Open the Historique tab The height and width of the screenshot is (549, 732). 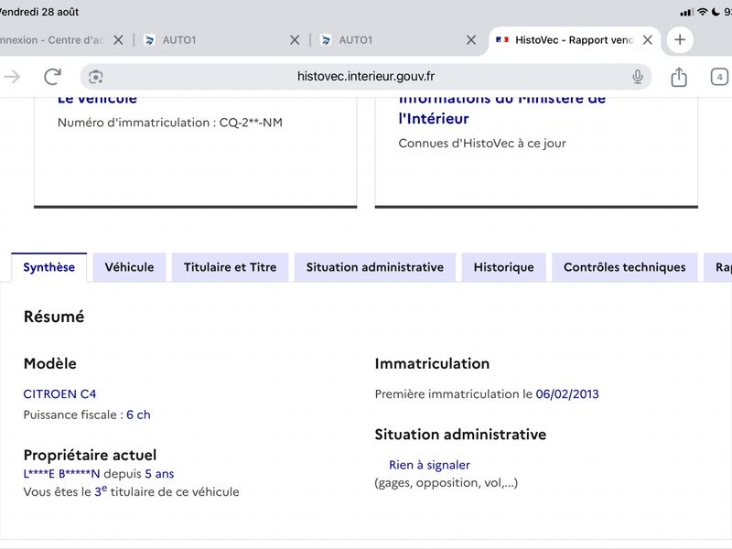click(x=504, y=267)
